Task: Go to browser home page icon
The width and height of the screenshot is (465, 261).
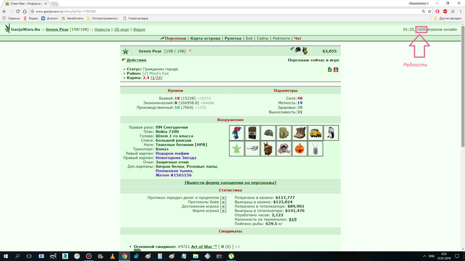Action: (x=24, y=11)
